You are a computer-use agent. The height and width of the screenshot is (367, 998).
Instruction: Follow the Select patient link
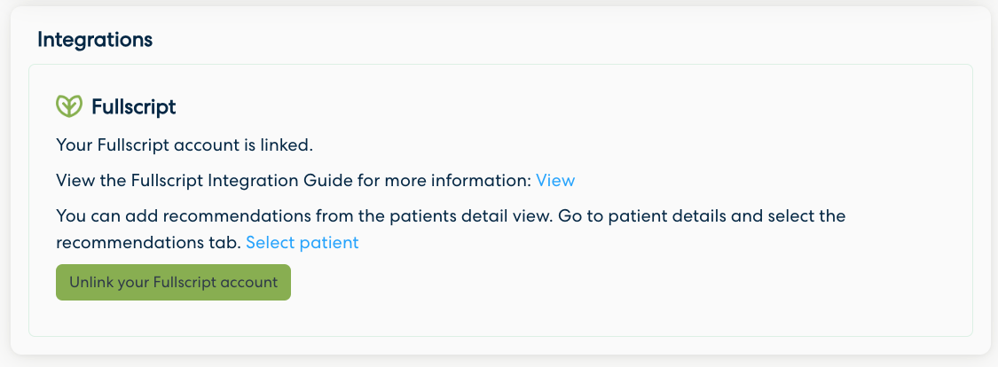point(303,242)
